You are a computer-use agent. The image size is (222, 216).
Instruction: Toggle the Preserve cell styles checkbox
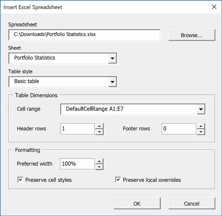(x=20, y=180)
